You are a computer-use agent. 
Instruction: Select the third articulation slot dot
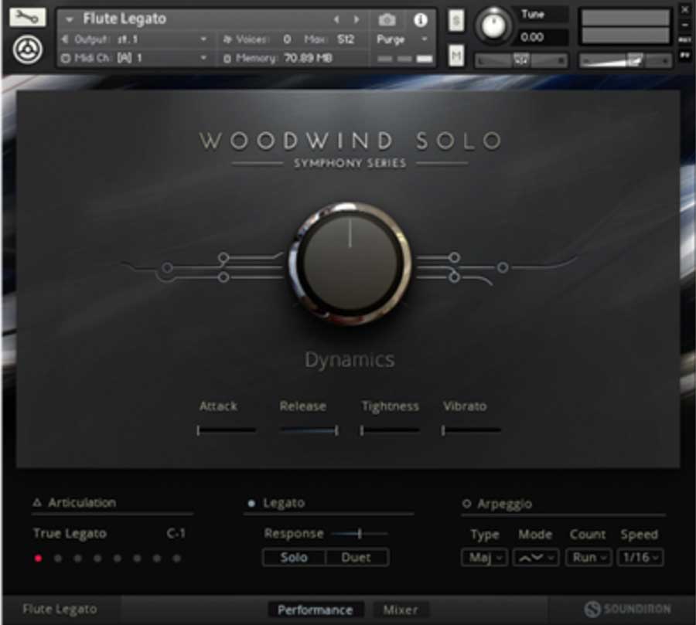[x=77, y=559]
